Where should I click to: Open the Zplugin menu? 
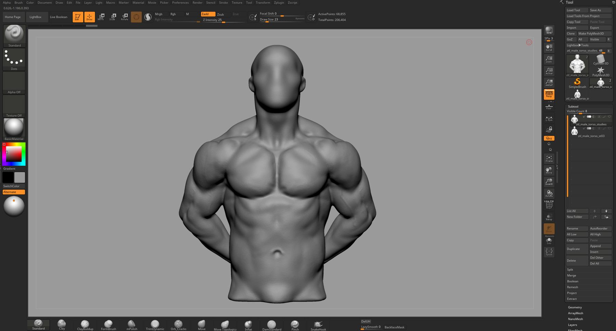[279, 3]
